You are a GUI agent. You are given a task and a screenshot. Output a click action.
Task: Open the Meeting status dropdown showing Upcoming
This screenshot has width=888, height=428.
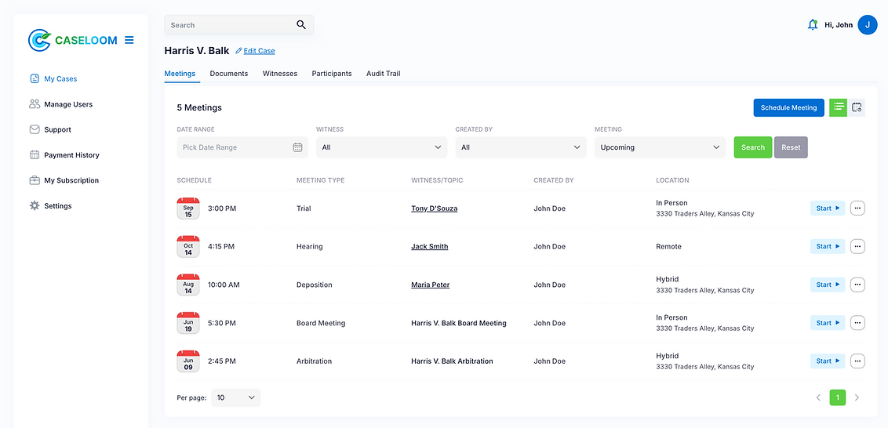660,147
